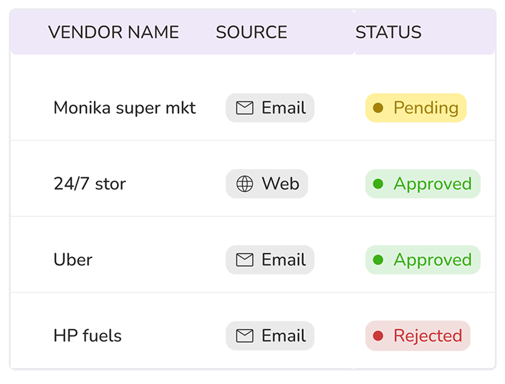Click the green dot in Uber's Approved badge

point(378,260)
